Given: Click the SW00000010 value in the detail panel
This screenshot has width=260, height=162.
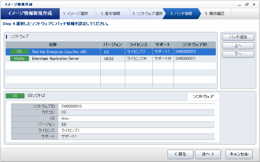Looking at the screenshot, I should pyautogui.click(x=71, y=106).
